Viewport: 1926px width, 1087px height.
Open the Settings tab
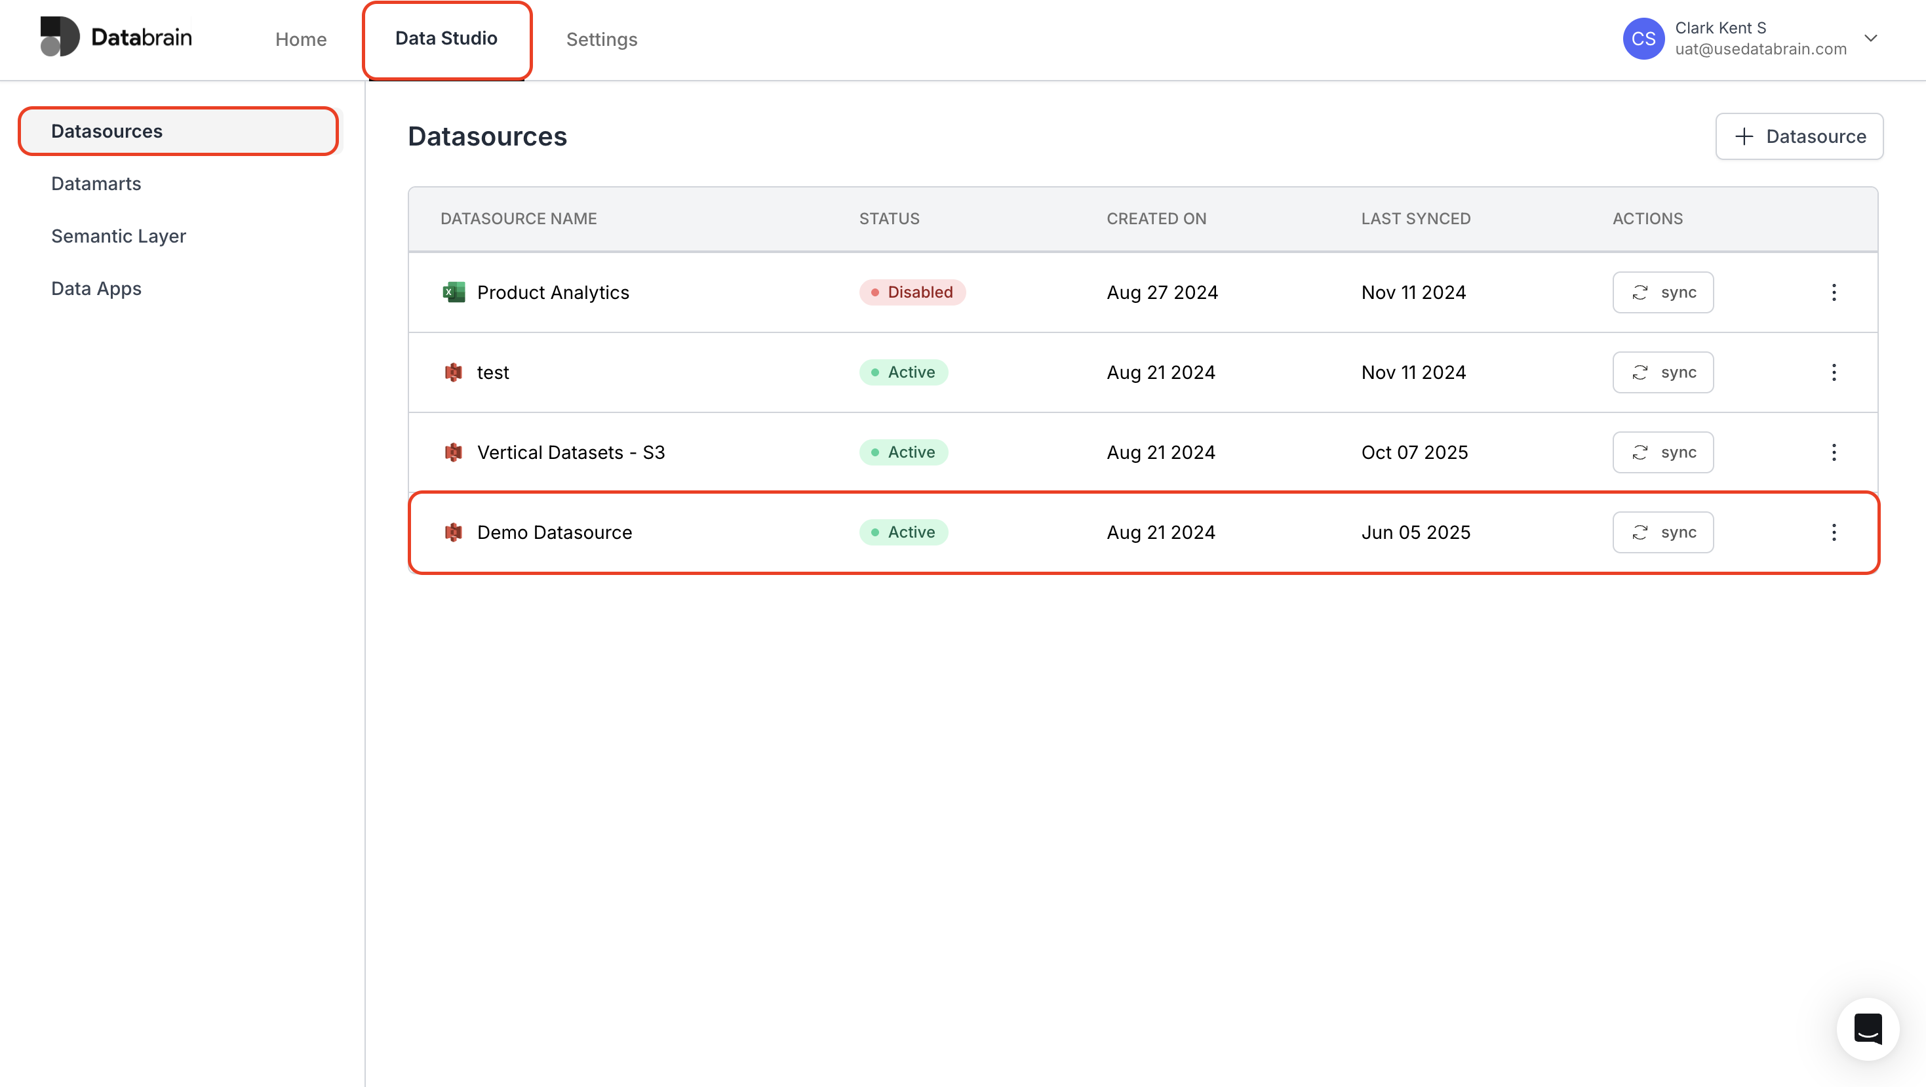click(601, 39)
